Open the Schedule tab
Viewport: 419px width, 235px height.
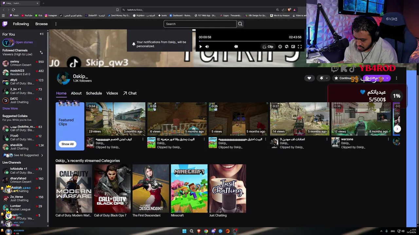point(94,93)
